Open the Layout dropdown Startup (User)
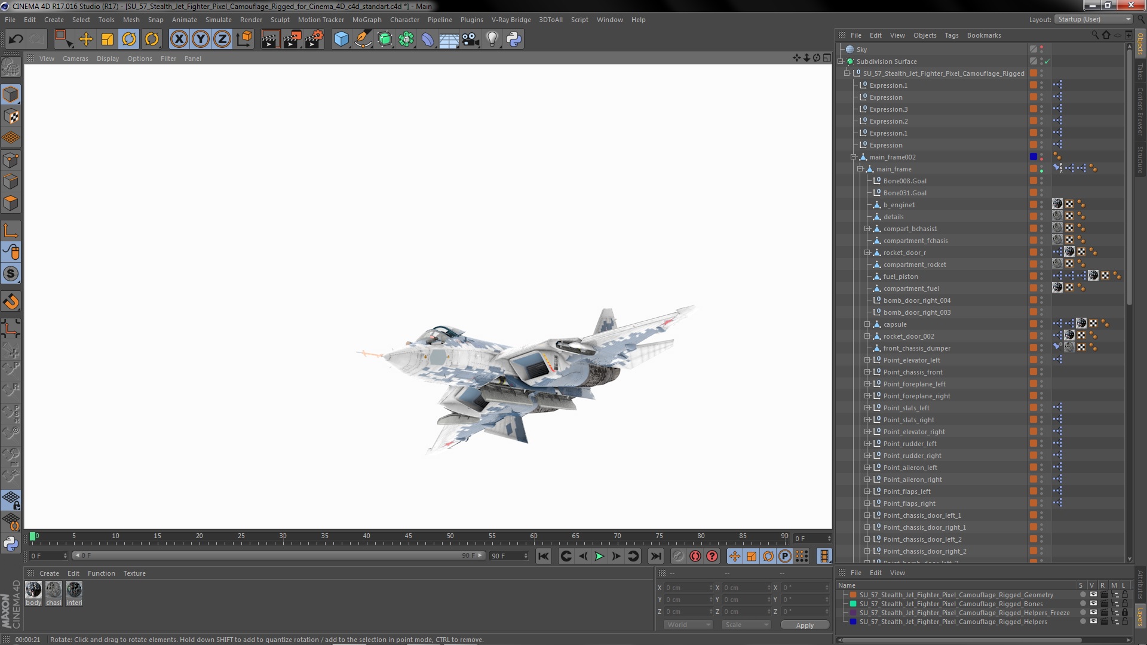The width and height of the screenshot is (1147, 645). 1093,20
